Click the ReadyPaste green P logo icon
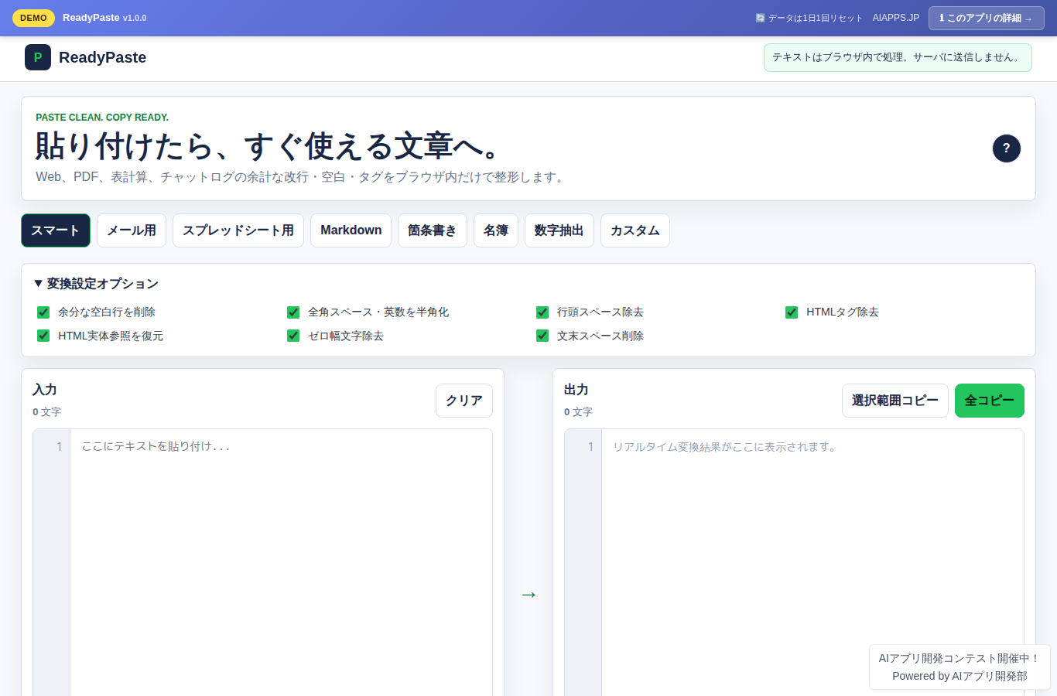The width and height of the screenshot is (1057, 696). 38,57
